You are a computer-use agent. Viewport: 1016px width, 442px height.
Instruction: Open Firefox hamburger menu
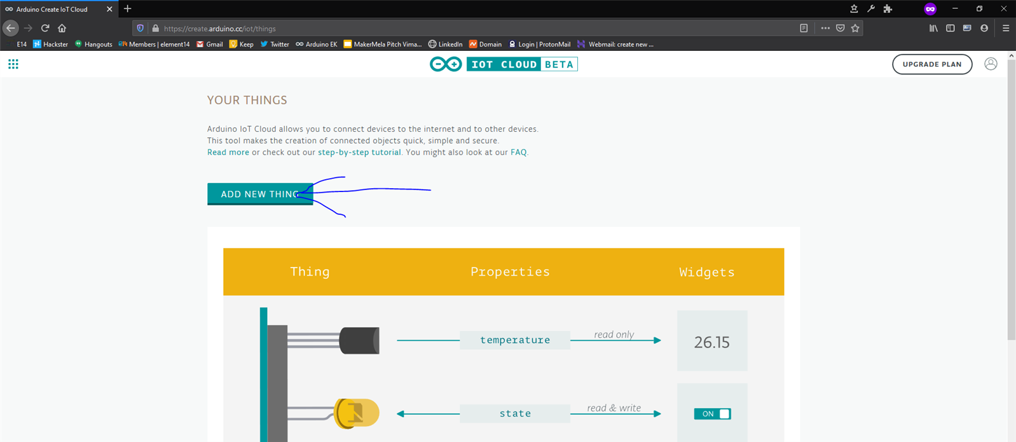1006,28
